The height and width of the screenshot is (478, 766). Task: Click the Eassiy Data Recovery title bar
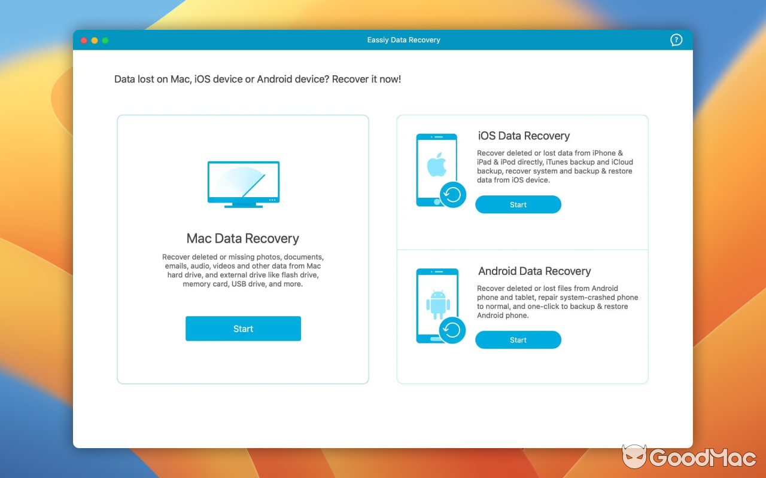[x=403, y=39]
